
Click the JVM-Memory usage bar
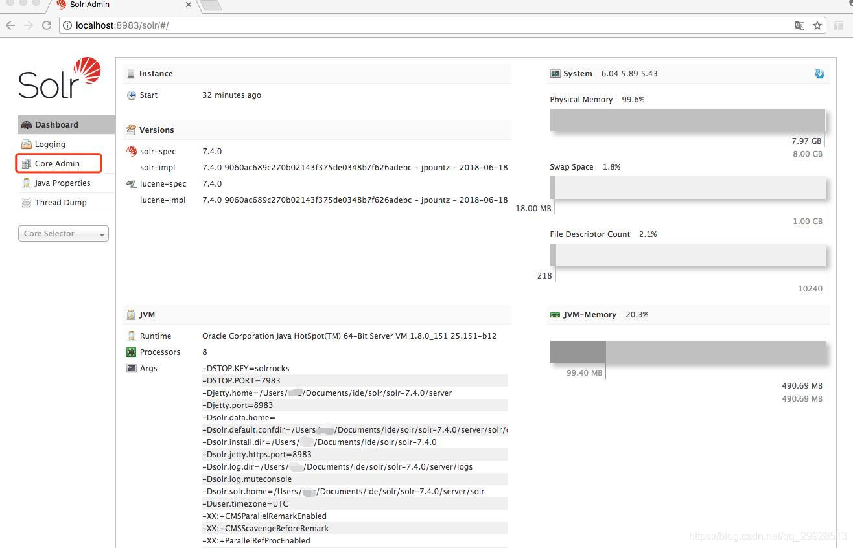[x=688, y=352]
